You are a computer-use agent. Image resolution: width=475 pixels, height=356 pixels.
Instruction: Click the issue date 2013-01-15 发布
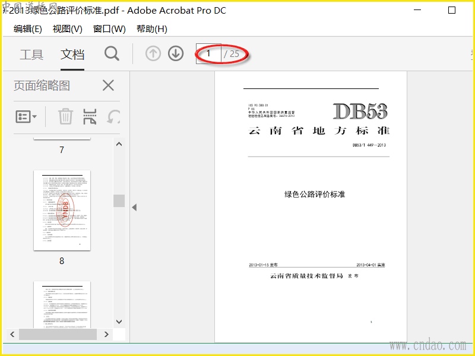(x=263, y=265)
